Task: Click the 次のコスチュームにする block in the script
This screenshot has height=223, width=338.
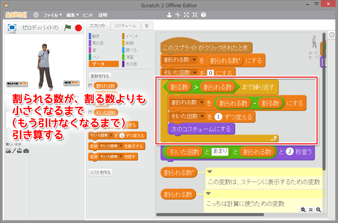Action: tap(201, 129)
